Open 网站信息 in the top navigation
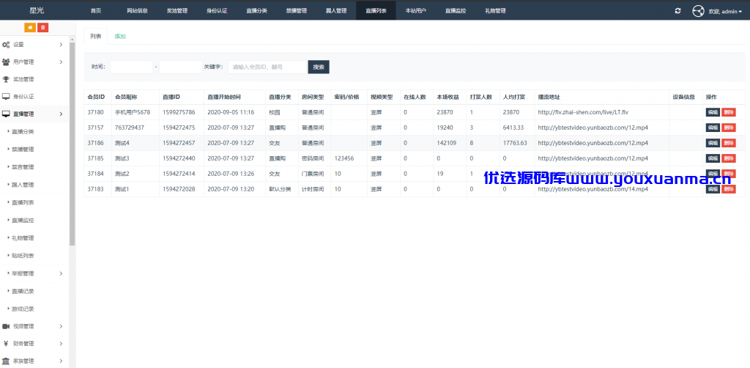750x368 pixels. coord(137,10)
